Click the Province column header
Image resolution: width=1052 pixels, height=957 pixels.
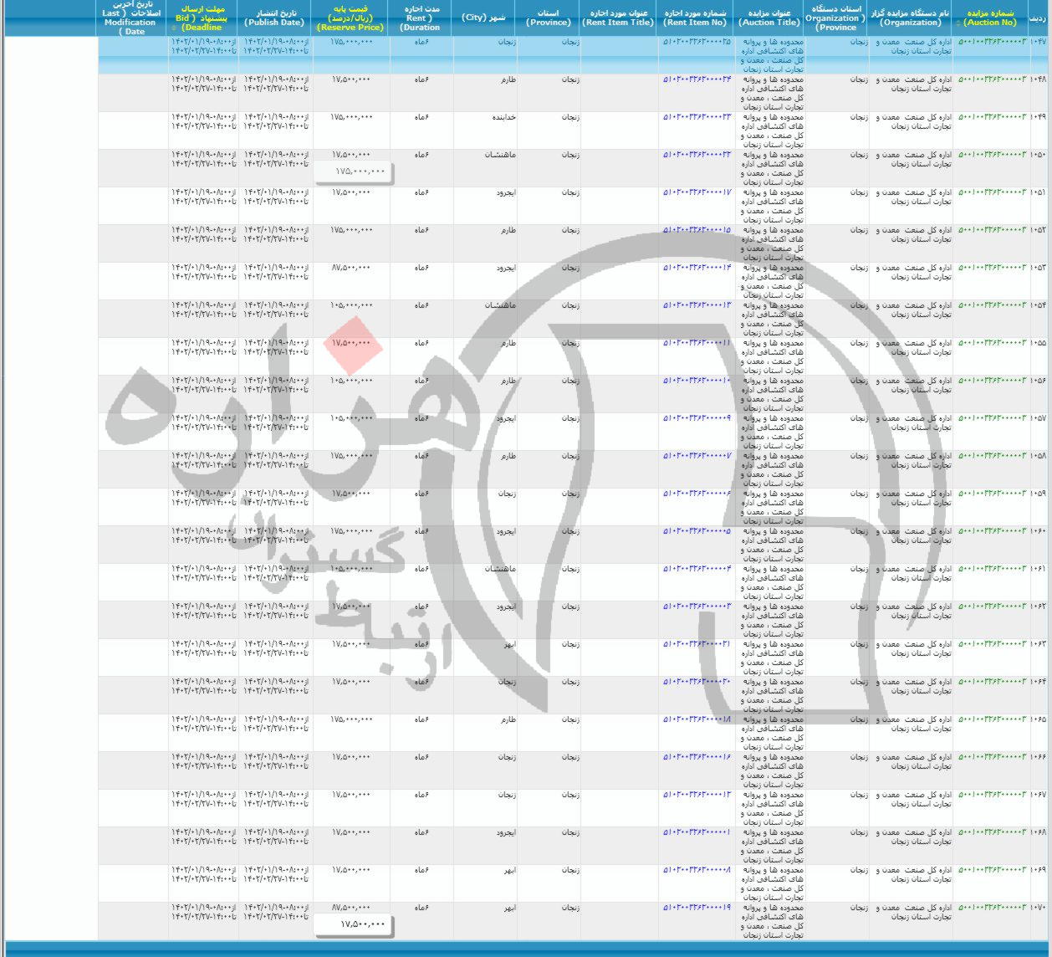click(548, 18)
